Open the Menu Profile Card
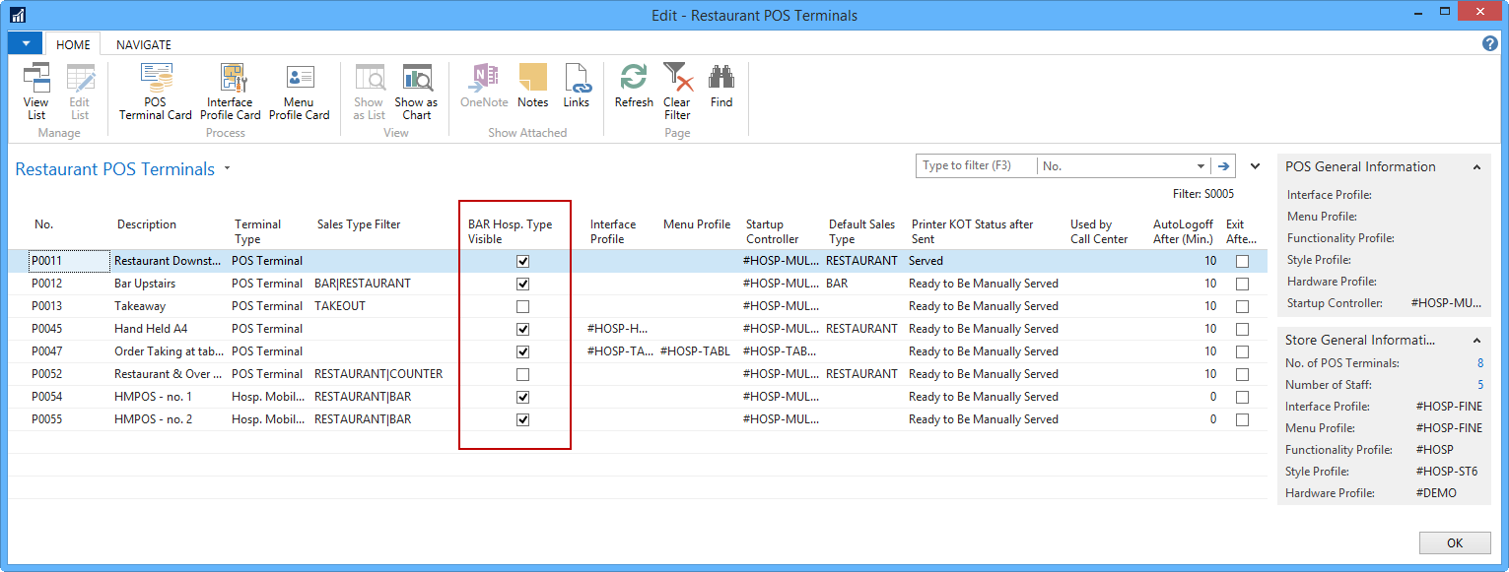Image resolution: width=1509 pixels, height=572 pixels. pos(299,93)
